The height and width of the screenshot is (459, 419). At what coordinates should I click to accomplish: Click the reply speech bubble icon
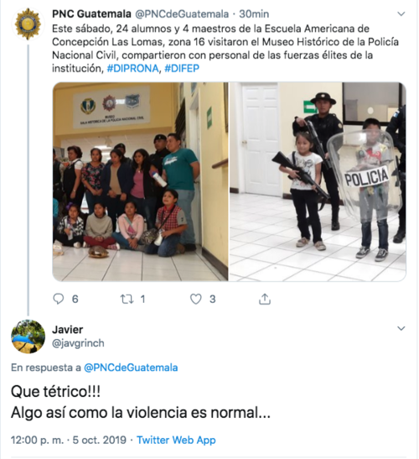click(59, 299)
